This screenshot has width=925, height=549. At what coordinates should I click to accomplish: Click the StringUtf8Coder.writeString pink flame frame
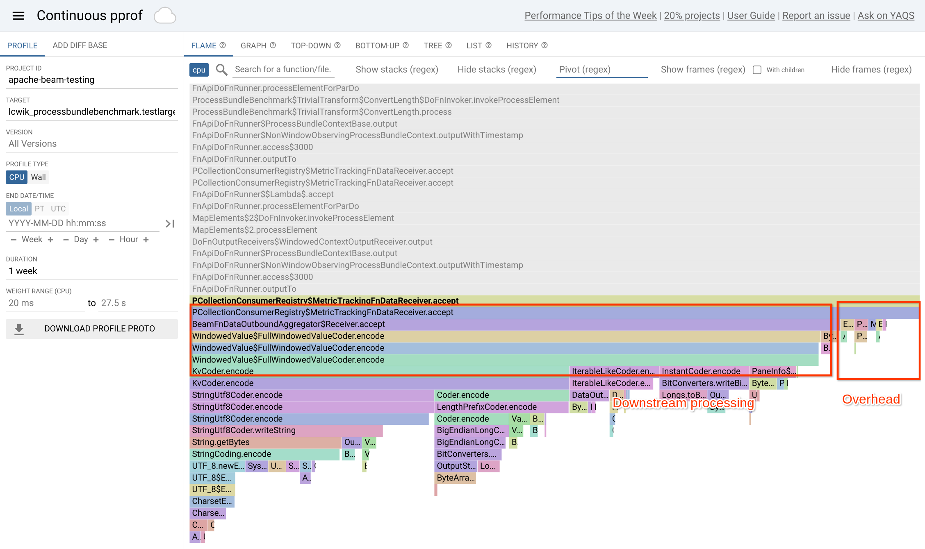click(286, 431)
